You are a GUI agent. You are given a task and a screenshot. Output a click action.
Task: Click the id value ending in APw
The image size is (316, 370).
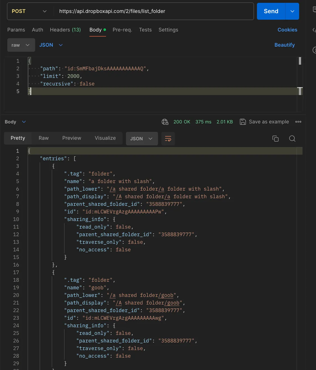pyautogui.click(x=123, y=212)
